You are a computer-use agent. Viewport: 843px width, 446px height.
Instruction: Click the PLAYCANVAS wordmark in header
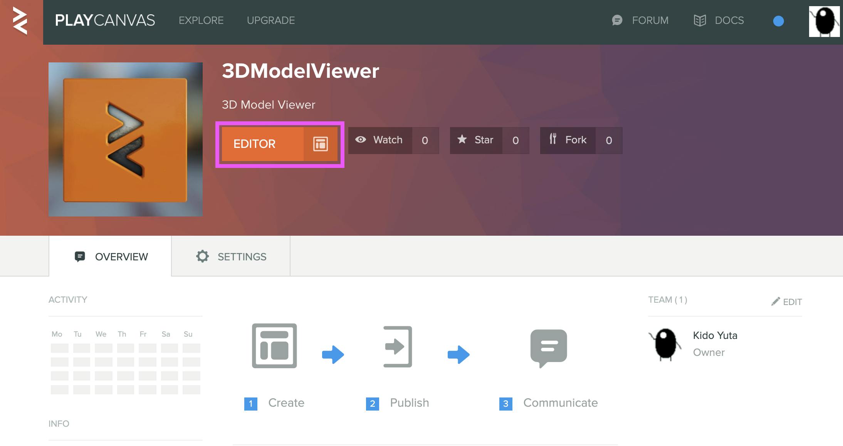click(x=105, y=20)
